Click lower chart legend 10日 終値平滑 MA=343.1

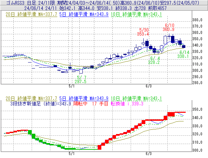pos(136,98)
